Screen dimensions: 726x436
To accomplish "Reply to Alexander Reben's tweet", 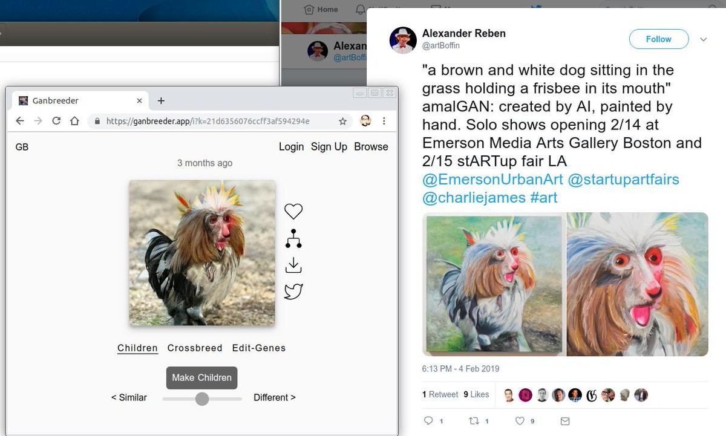I will pos(428,421).
